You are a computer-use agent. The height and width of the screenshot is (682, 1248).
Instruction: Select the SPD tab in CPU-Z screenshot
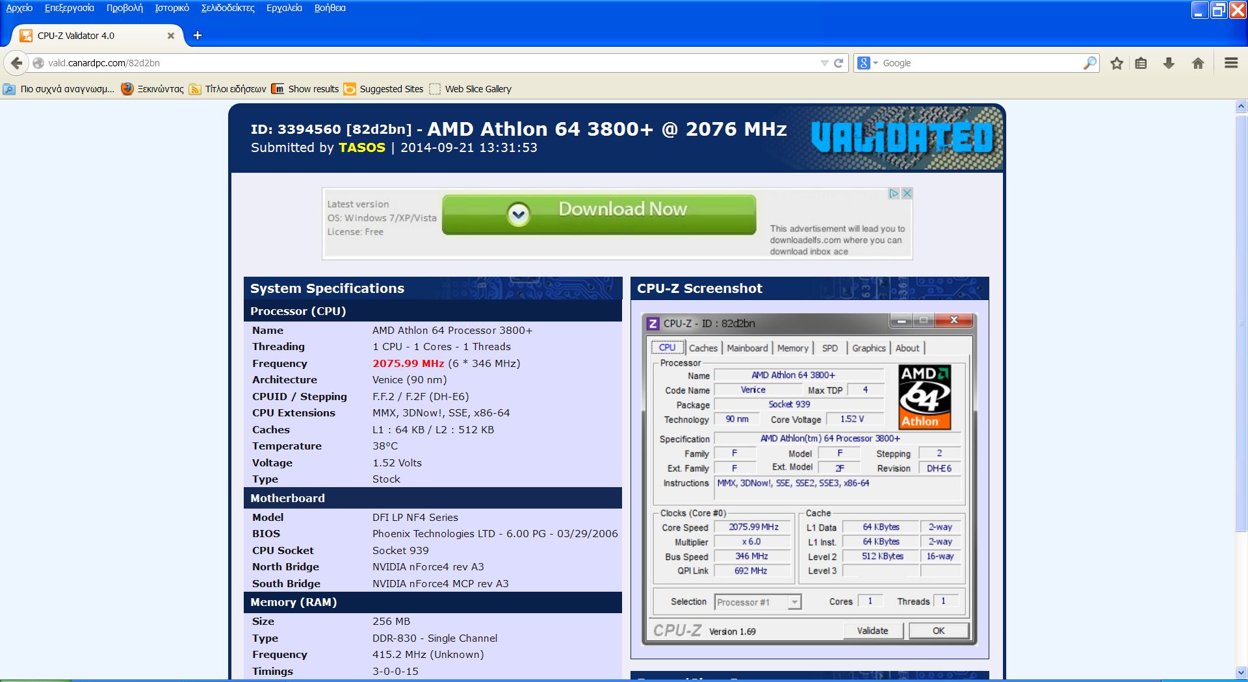(829, 348)
